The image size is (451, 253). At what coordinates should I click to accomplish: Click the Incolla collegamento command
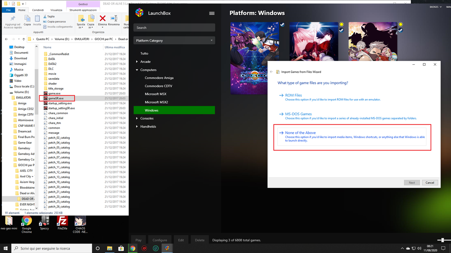(58, 27)
